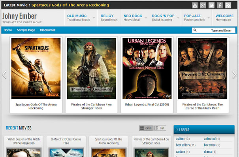Screen dimensions: 239x157
Task: Open the ROCK 'N POP menu item
Action: (x=163, y=18)
